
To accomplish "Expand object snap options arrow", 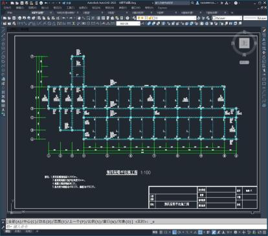I will (x=204, y=232).
